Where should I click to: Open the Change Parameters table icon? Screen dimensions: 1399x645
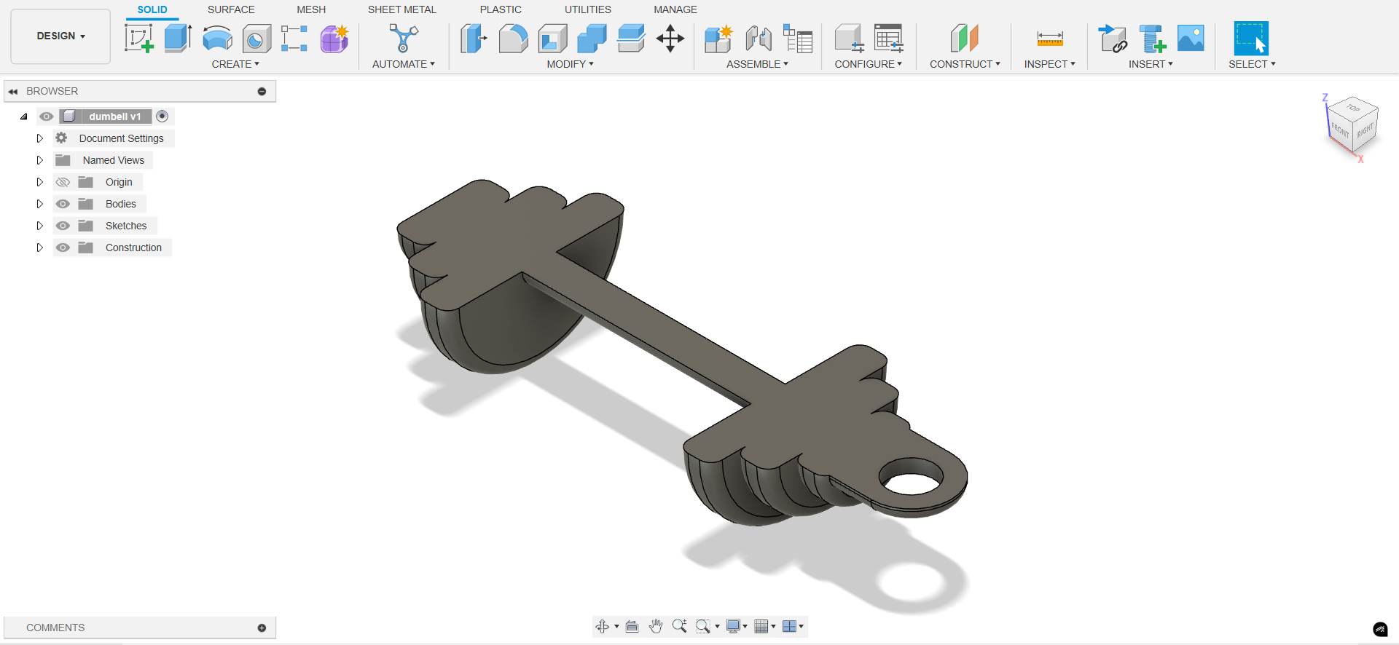click(x=889, y=39)
